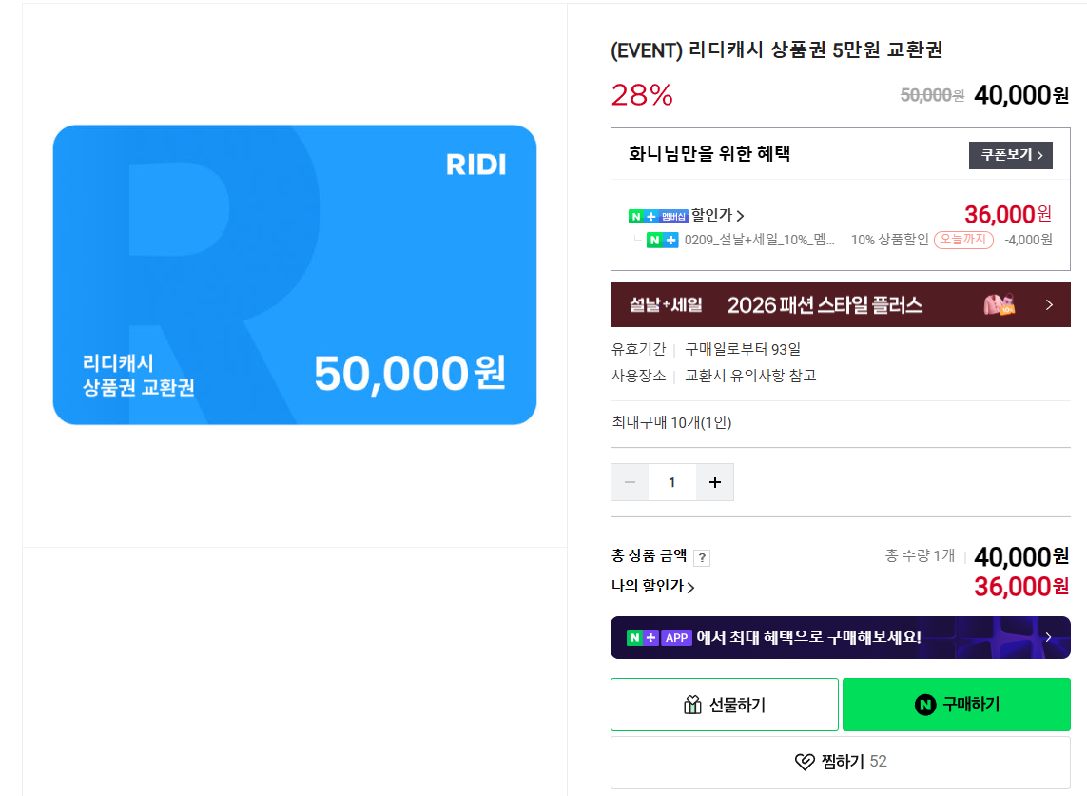This screenshot has height=796, width=1087.
Task: Click the N+ APP badge in purple banner
Action: click(x=658, y=637)
